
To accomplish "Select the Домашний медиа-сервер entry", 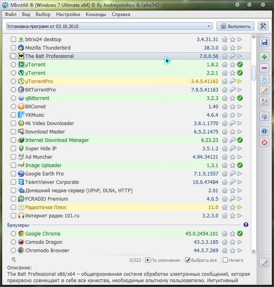I will [129, 191].
